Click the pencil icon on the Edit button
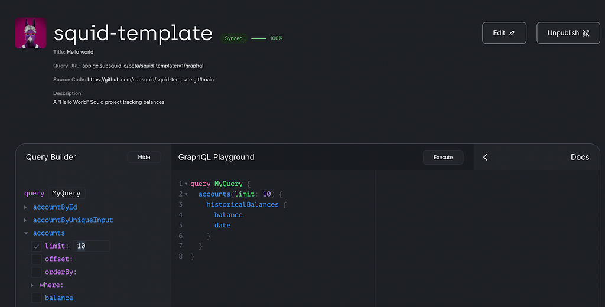 [512, 33]
